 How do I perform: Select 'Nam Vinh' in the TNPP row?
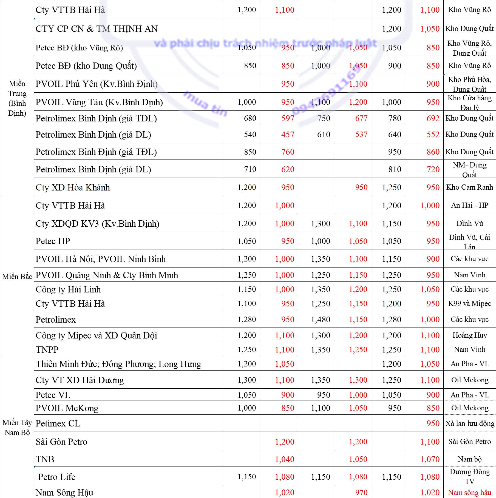(470, 349)
